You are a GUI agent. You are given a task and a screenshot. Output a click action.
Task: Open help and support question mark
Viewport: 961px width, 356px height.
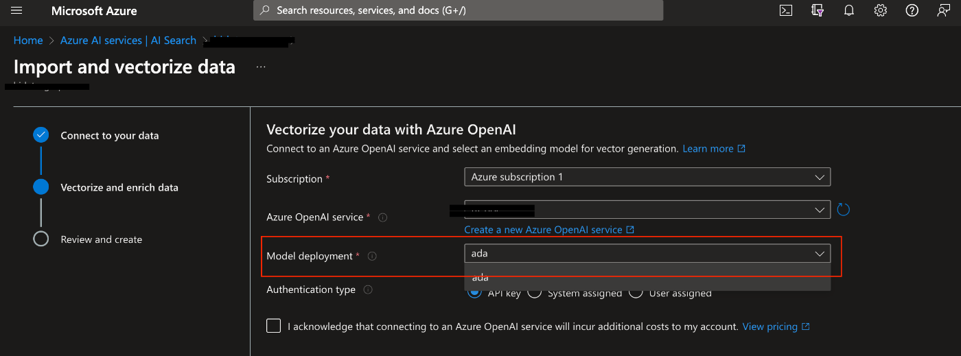tap(912, 10)
